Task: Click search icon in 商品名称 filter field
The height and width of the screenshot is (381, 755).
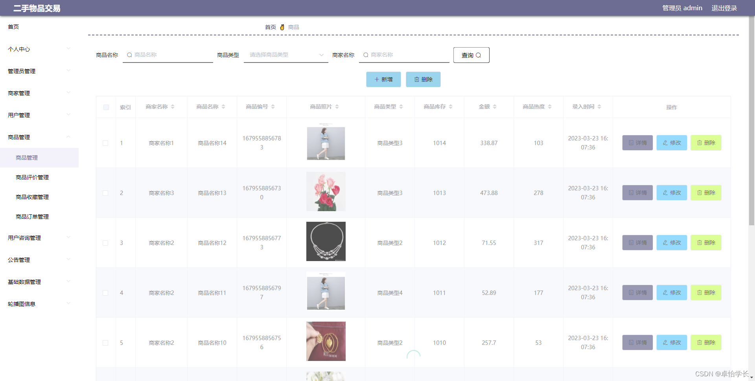Action: pos(129,55)
